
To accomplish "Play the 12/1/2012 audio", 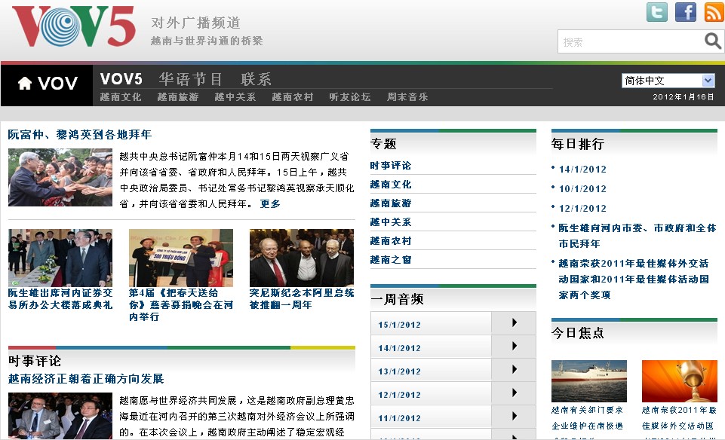I will pos(514,393).
